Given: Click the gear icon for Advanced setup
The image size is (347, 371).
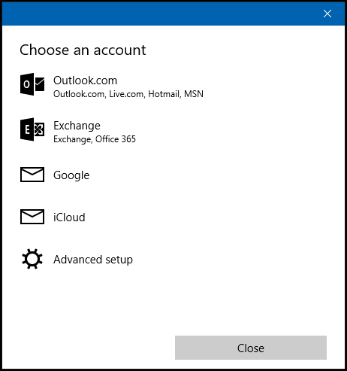Looking at the screenshot, I should tap(32, 259).
